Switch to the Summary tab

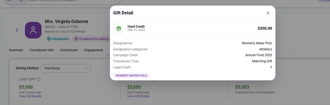16,50
